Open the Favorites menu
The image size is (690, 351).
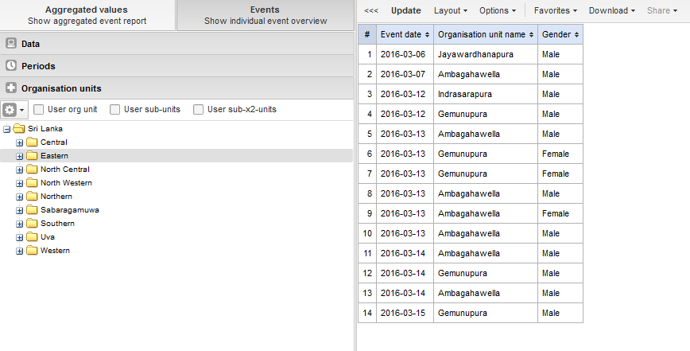point(556,11)
